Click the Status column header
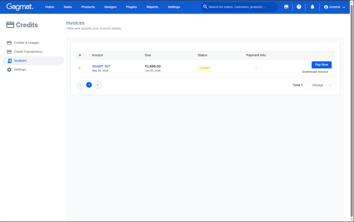 coord(202,55)
